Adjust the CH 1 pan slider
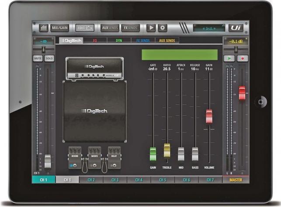Image resolution: width=281 pixels, height=207 pixels. tap(43, 49)
